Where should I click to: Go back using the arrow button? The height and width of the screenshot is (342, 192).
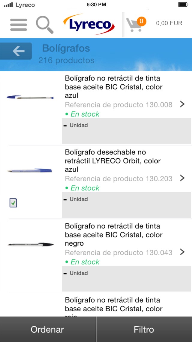tap(18, 51)
